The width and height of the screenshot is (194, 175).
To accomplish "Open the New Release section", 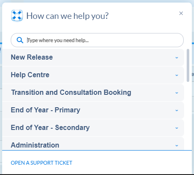I will click(x=93, y=57).
